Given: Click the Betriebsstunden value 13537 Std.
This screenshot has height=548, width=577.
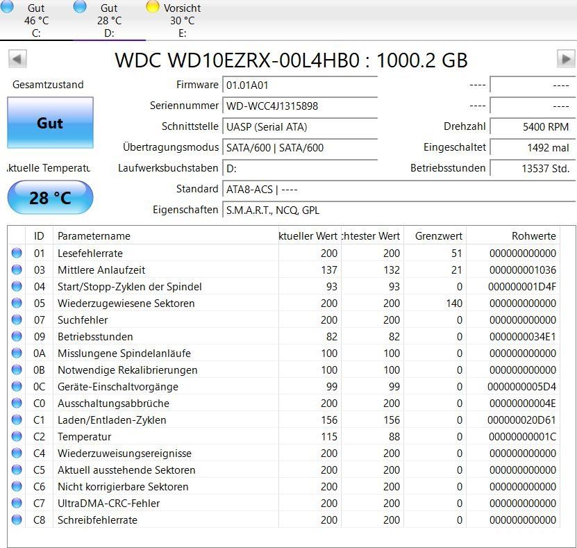Looking at the screenshot, I should point(533,168).
